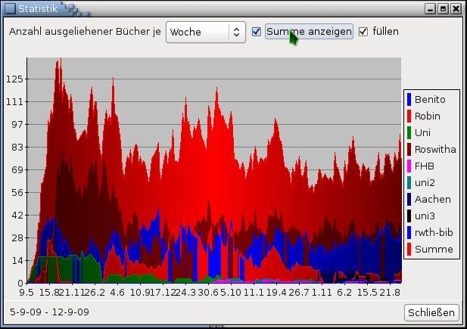
Task: Select the Uni legend label
Action: coord(422,133)
